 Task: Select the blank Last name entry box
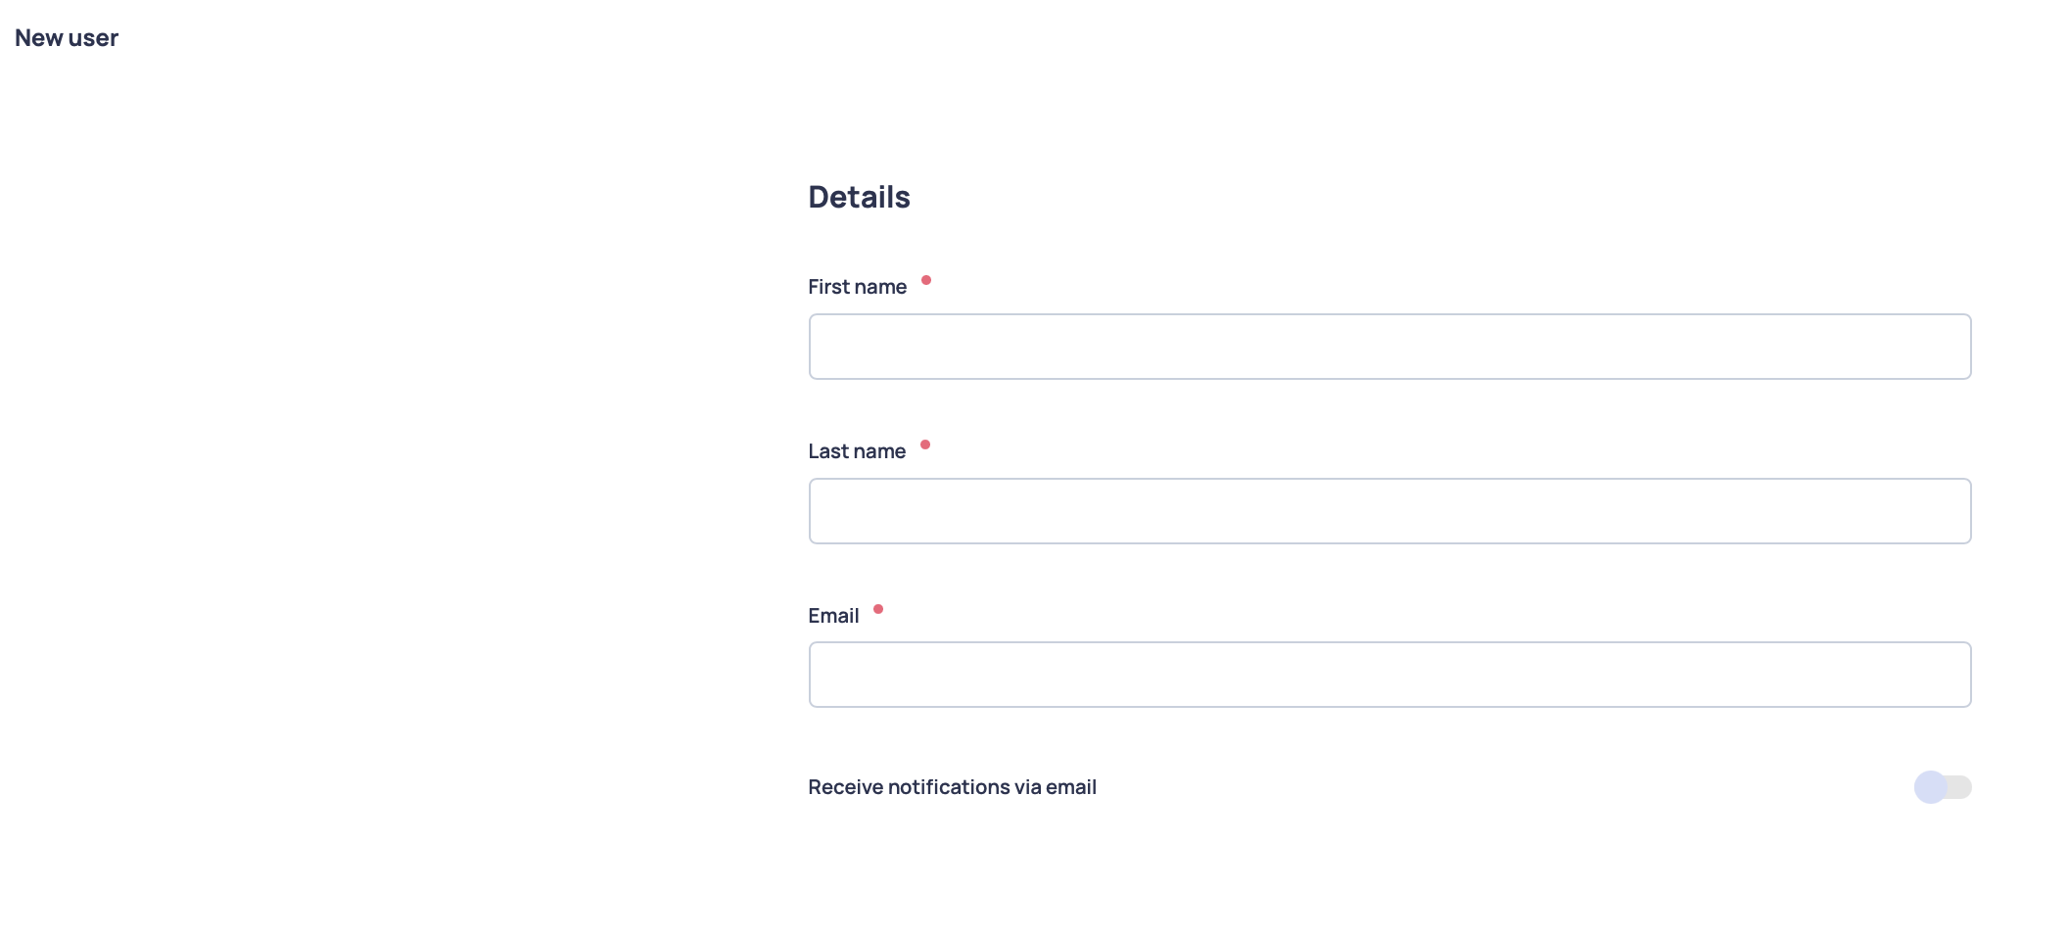point(1389,511)
